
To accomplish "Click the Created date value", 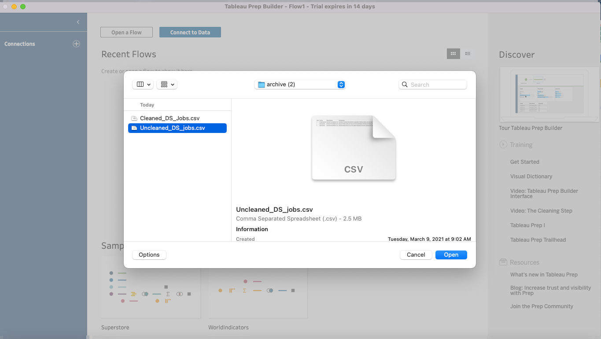I will [429, 239].
